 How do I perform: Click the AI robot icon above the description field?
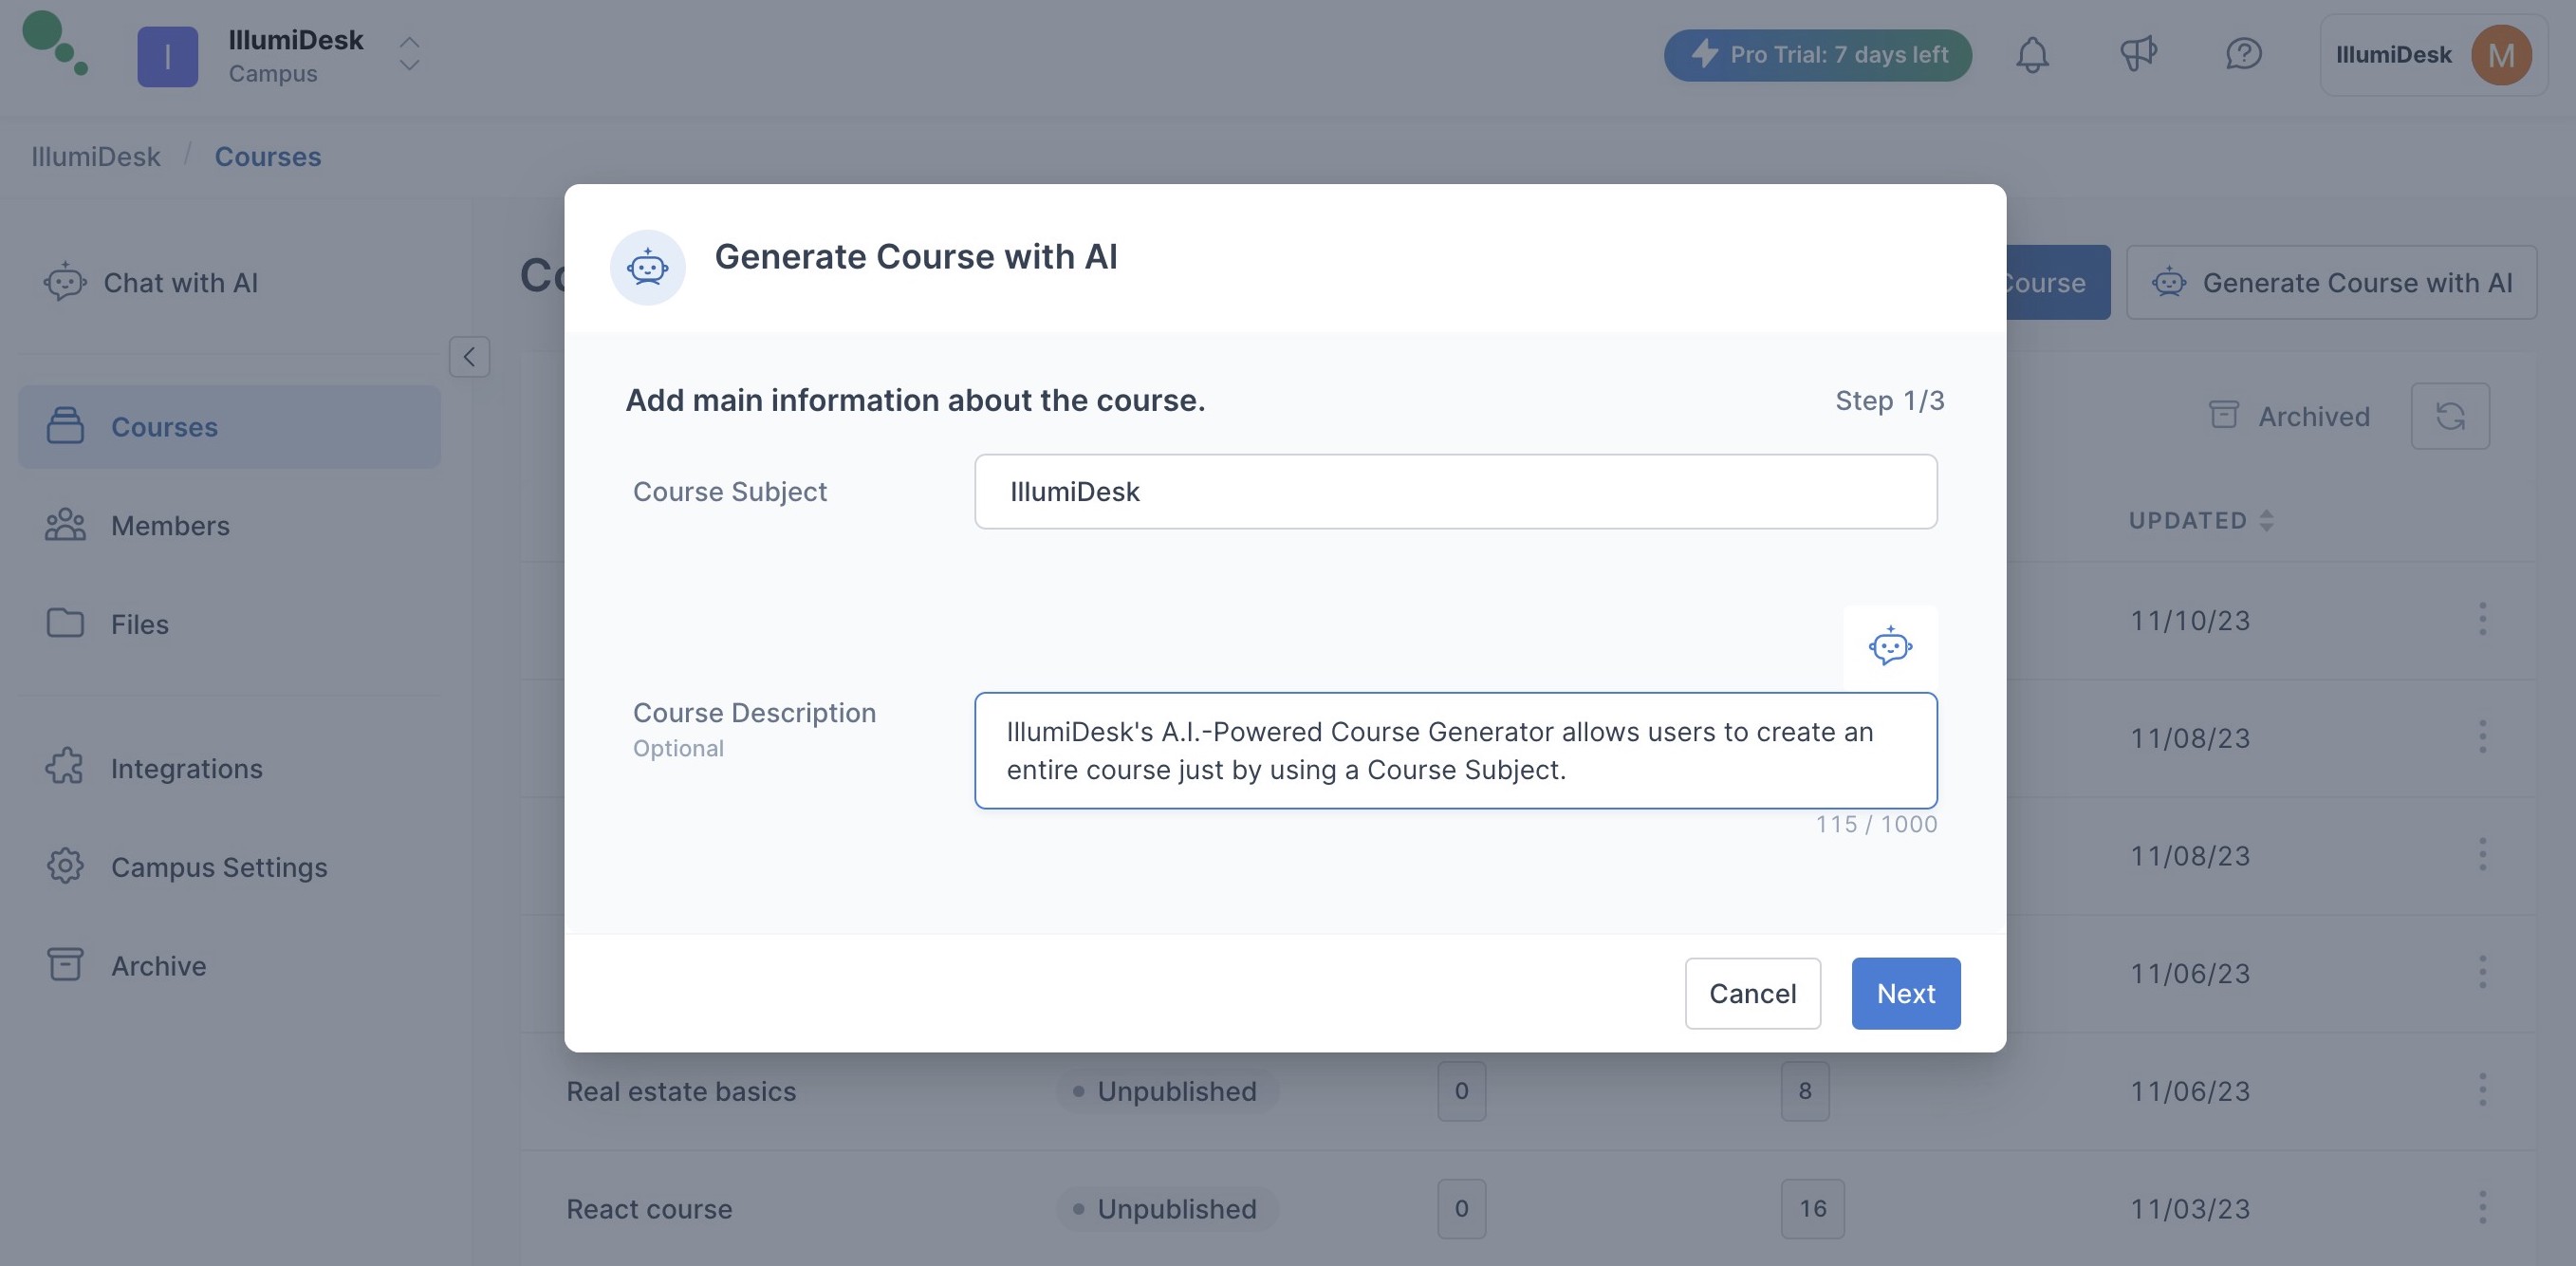[x=1892, y=645]
